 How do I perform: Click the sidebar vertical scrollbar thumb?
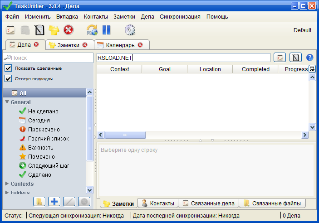coord(89,129)
